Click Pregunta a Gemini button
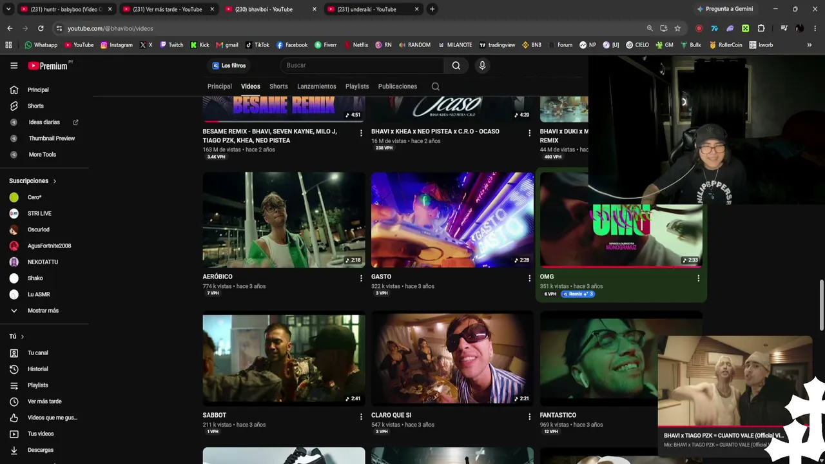825x464 pixels. click(x=724, y=9)
